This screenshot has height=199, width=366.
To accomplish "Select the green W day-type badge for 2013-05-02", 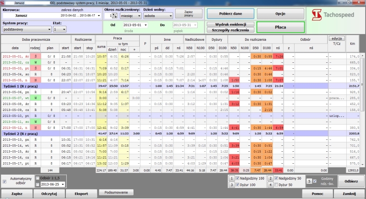I will (36, 62).
